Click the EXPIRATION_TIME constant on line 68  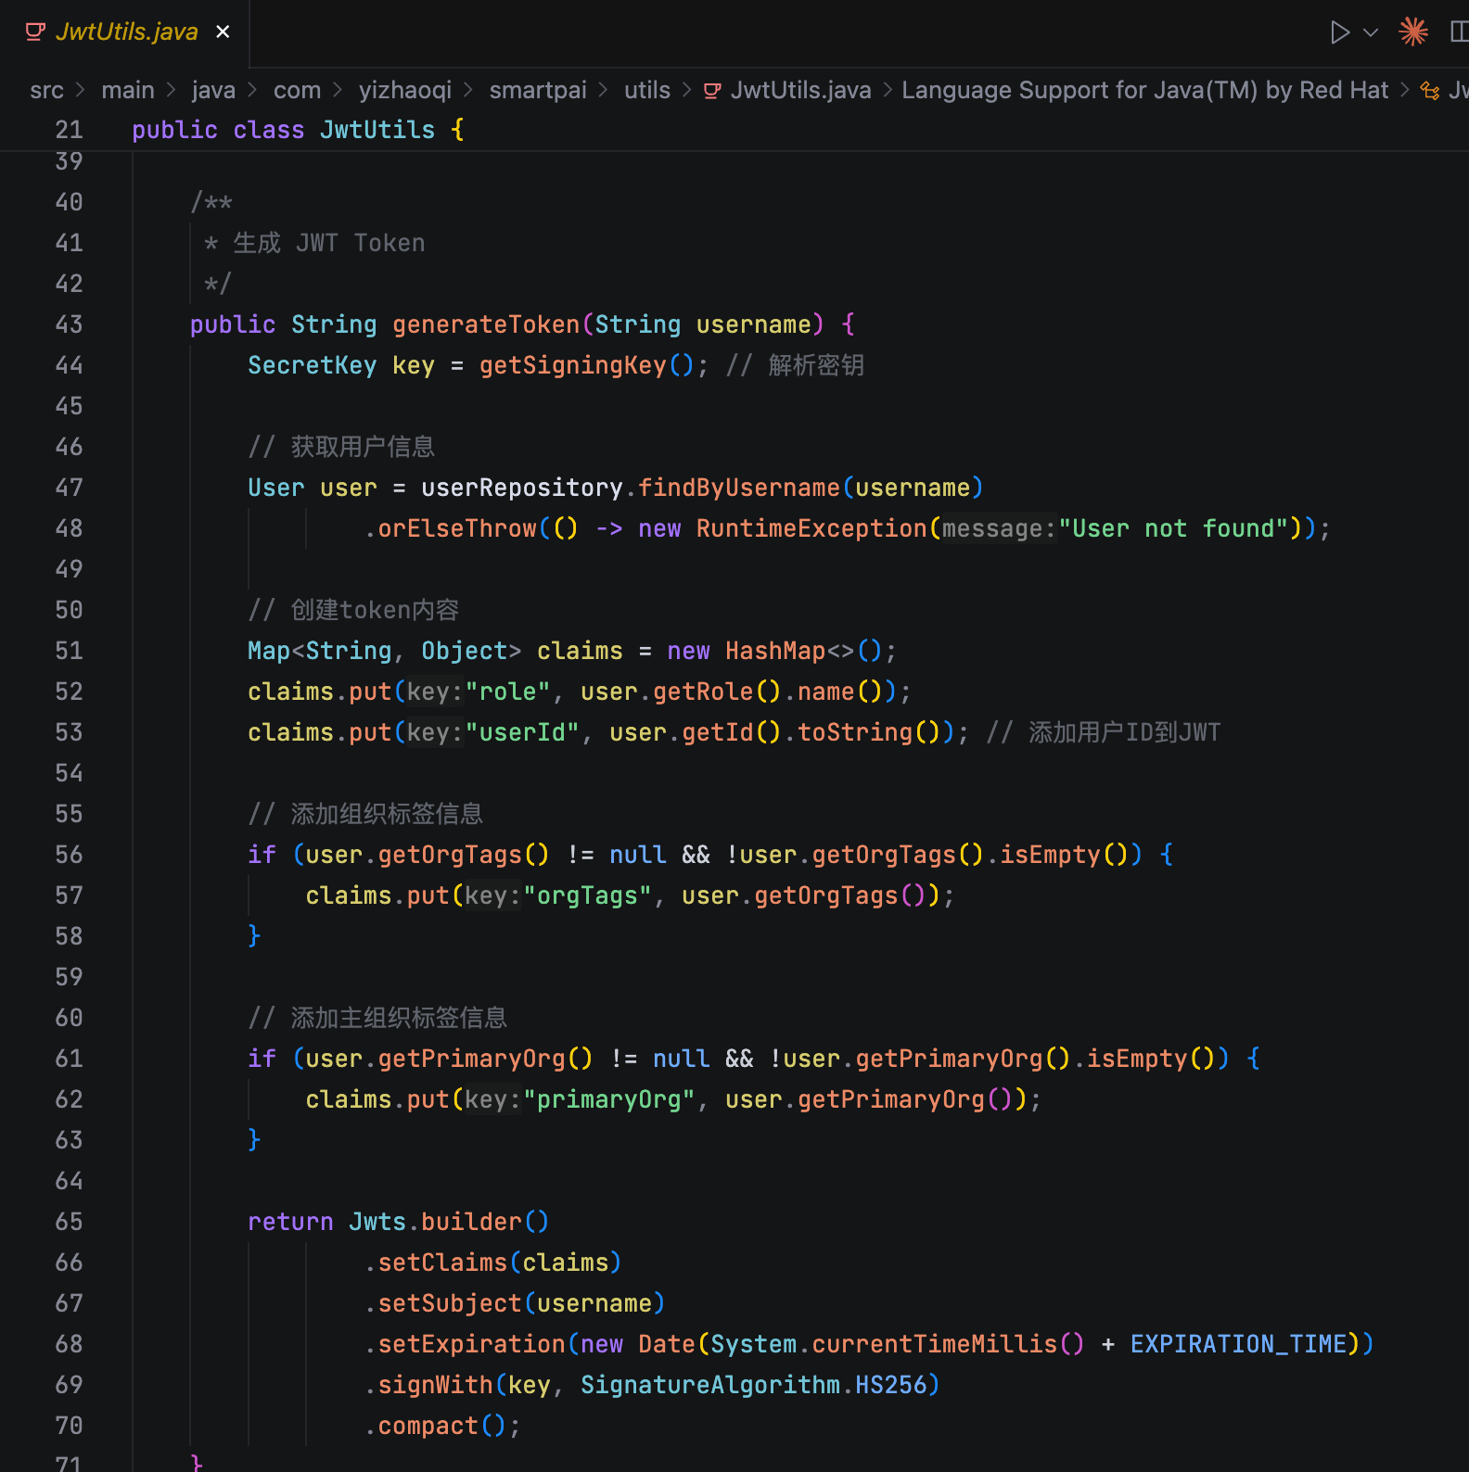click(x=1238, y=1344)
